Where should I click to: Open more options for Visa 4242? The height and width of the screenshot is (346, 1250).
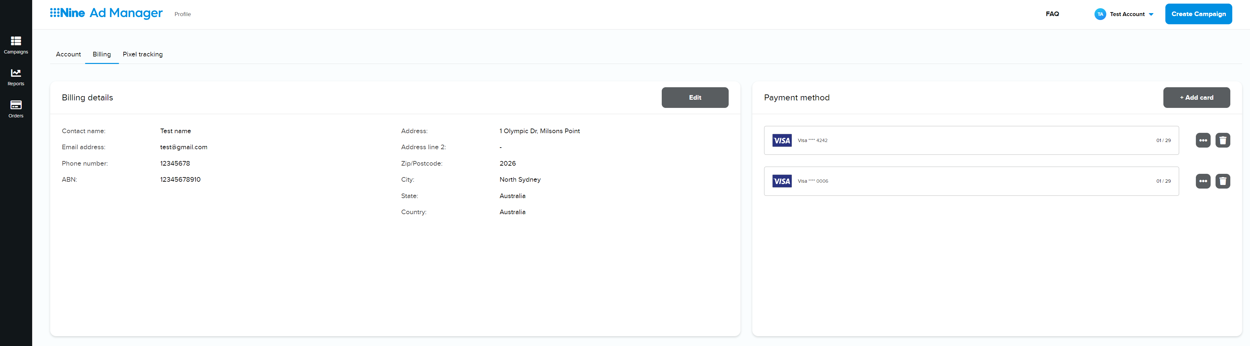tap(1203, 140)
